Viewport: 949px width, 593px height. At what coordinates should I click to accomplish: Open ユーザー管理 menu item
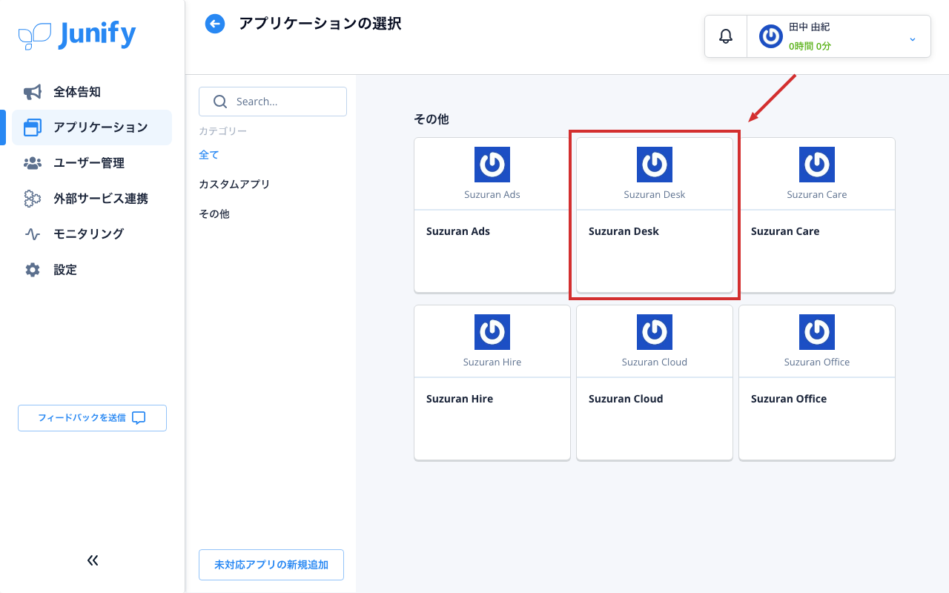click(x=92, y=163)
